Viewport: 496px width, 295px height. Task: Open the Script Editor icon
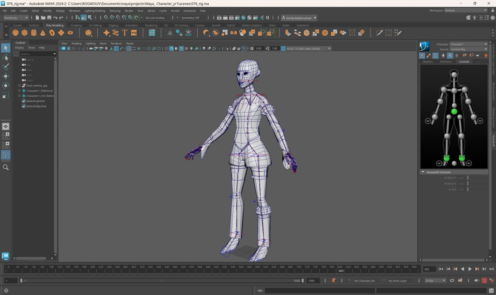(x=491, y=291)
